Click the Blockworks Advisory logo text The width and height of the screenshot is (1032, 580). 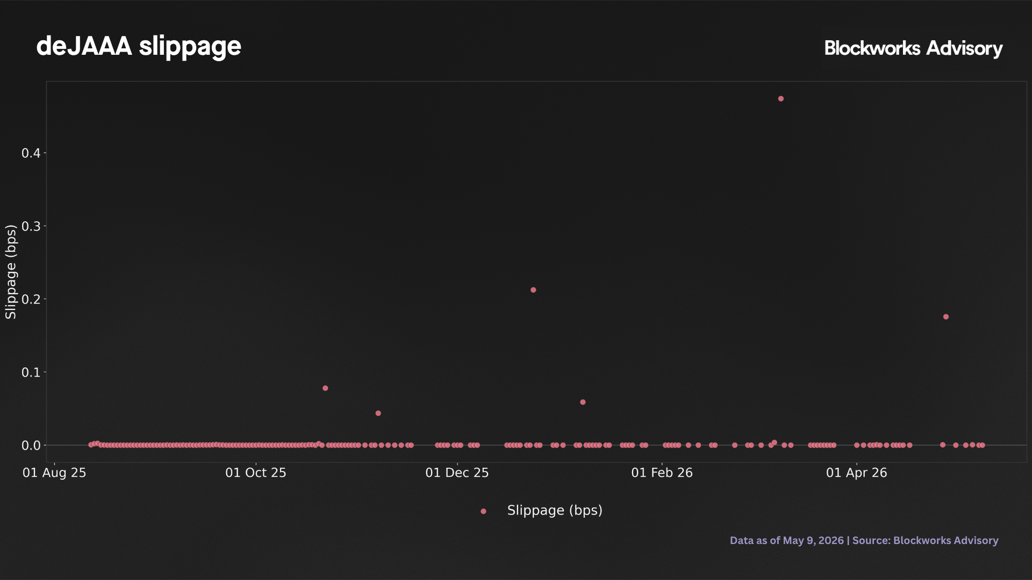click(913, 48)
